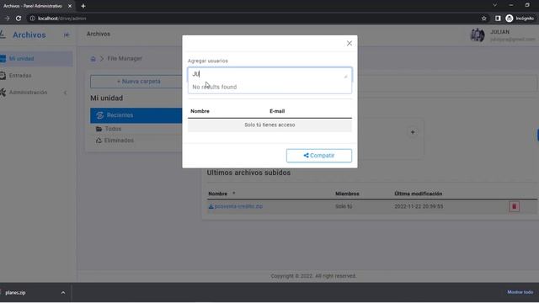Open the JULIAN user profile avatar
539x303 pixels.
pyautogui.click(x=478, y=35)
